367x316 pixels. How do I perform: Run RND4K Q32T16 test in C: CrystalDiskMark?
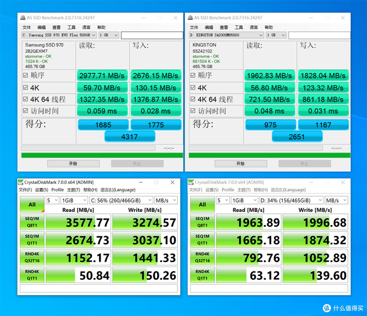point(32,257)
